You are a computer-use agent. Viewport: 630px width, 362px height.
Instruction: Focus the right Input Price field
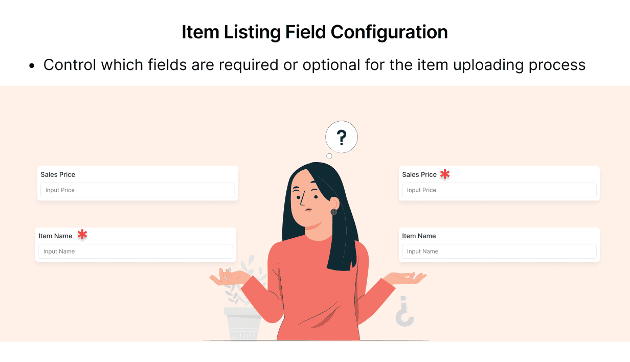(x=499, y=190)
